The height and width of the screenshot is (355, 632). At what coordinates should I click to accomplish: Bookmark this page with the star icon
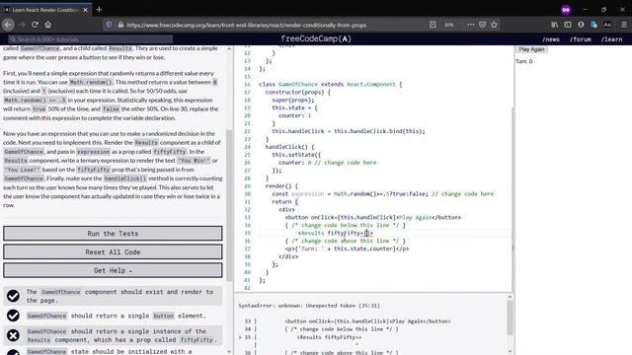pos(494,25)
